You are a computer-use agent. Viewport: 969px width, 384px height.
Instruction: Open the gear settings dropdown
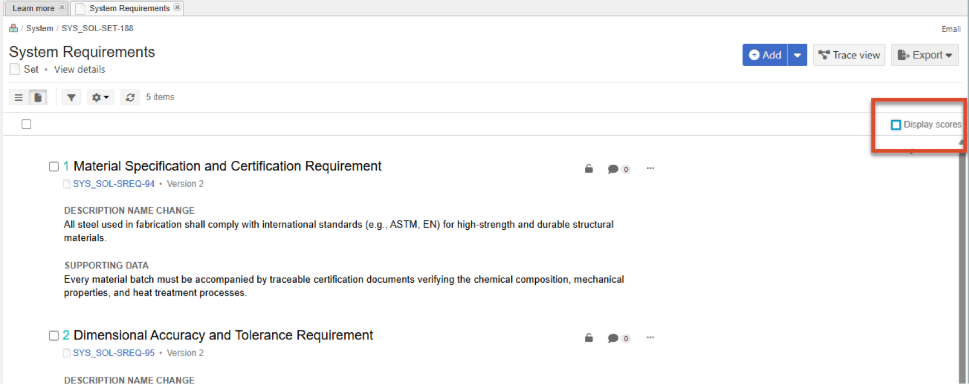tap(100, 97)
